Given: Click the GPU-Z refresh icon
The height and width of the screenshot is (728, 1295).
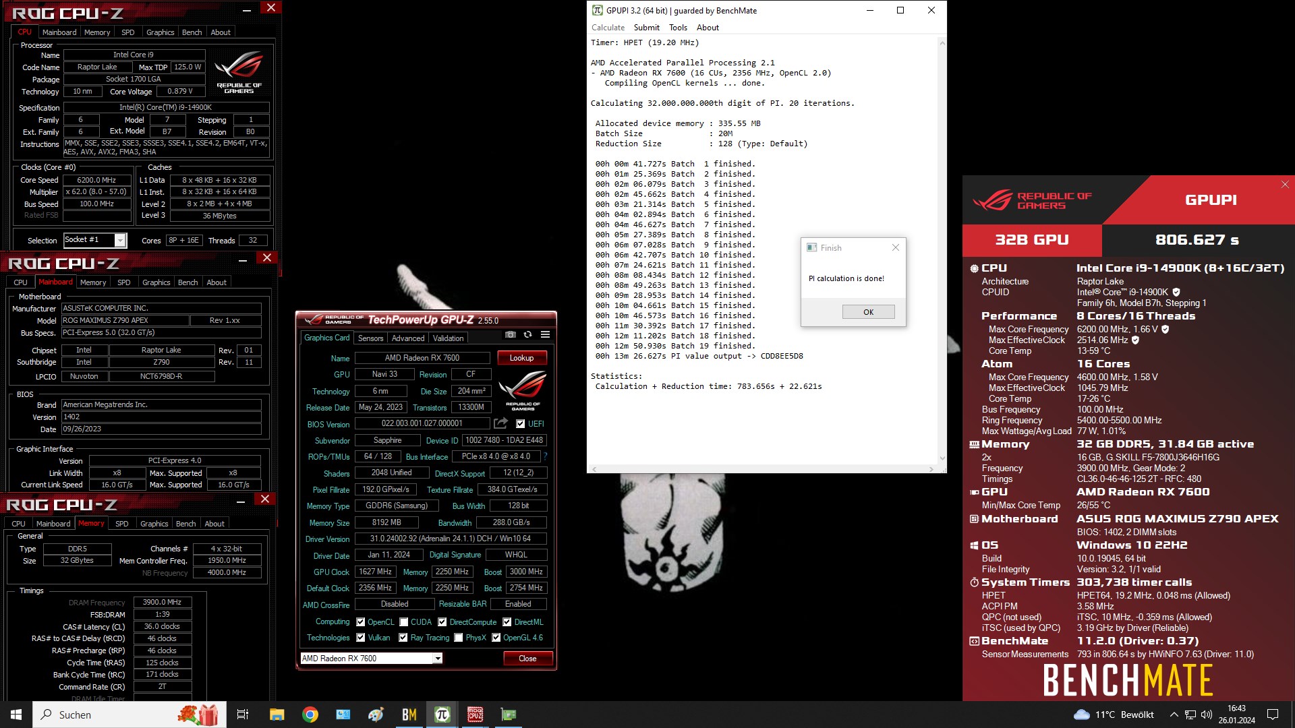Looking at the screenshot, I should pyautogui.click(x=527, y=335).
